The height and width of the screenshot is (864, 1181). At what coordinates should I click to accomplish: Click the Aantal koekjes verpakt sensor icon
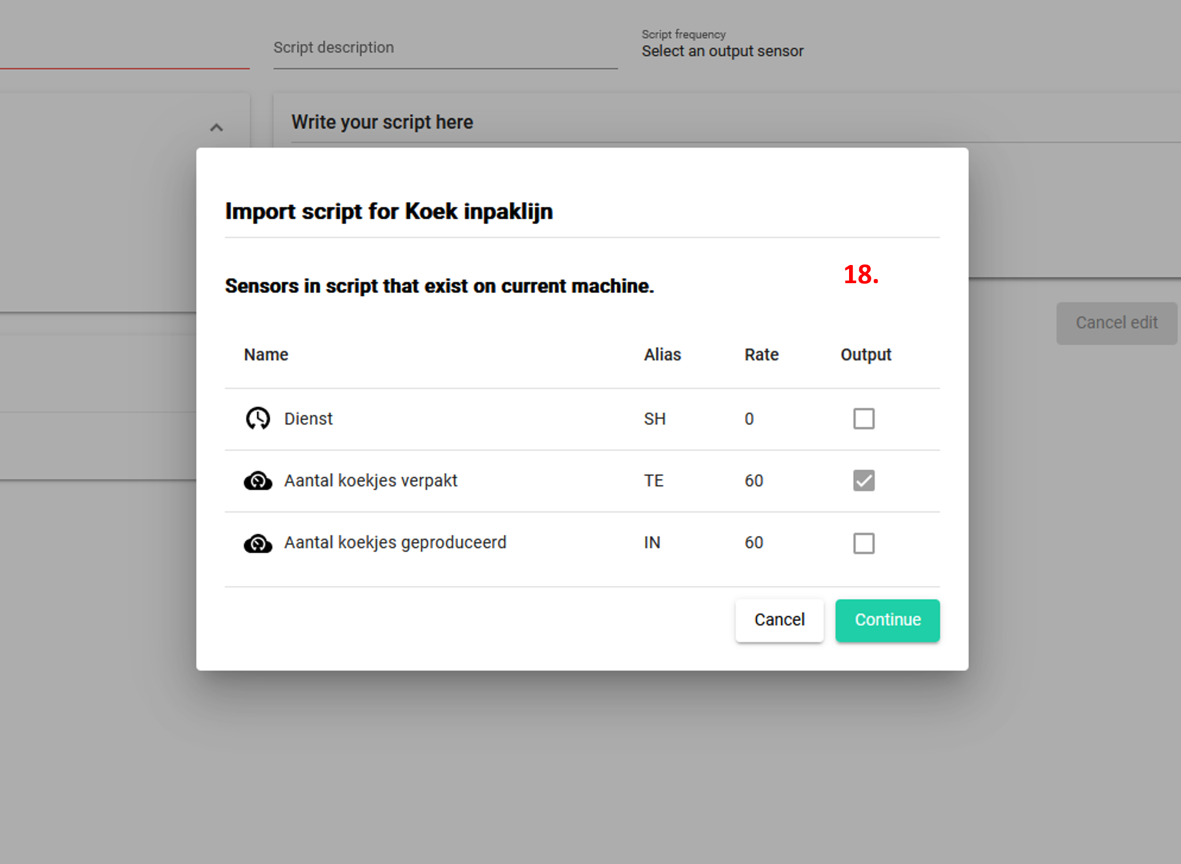(x=258, y=481)
